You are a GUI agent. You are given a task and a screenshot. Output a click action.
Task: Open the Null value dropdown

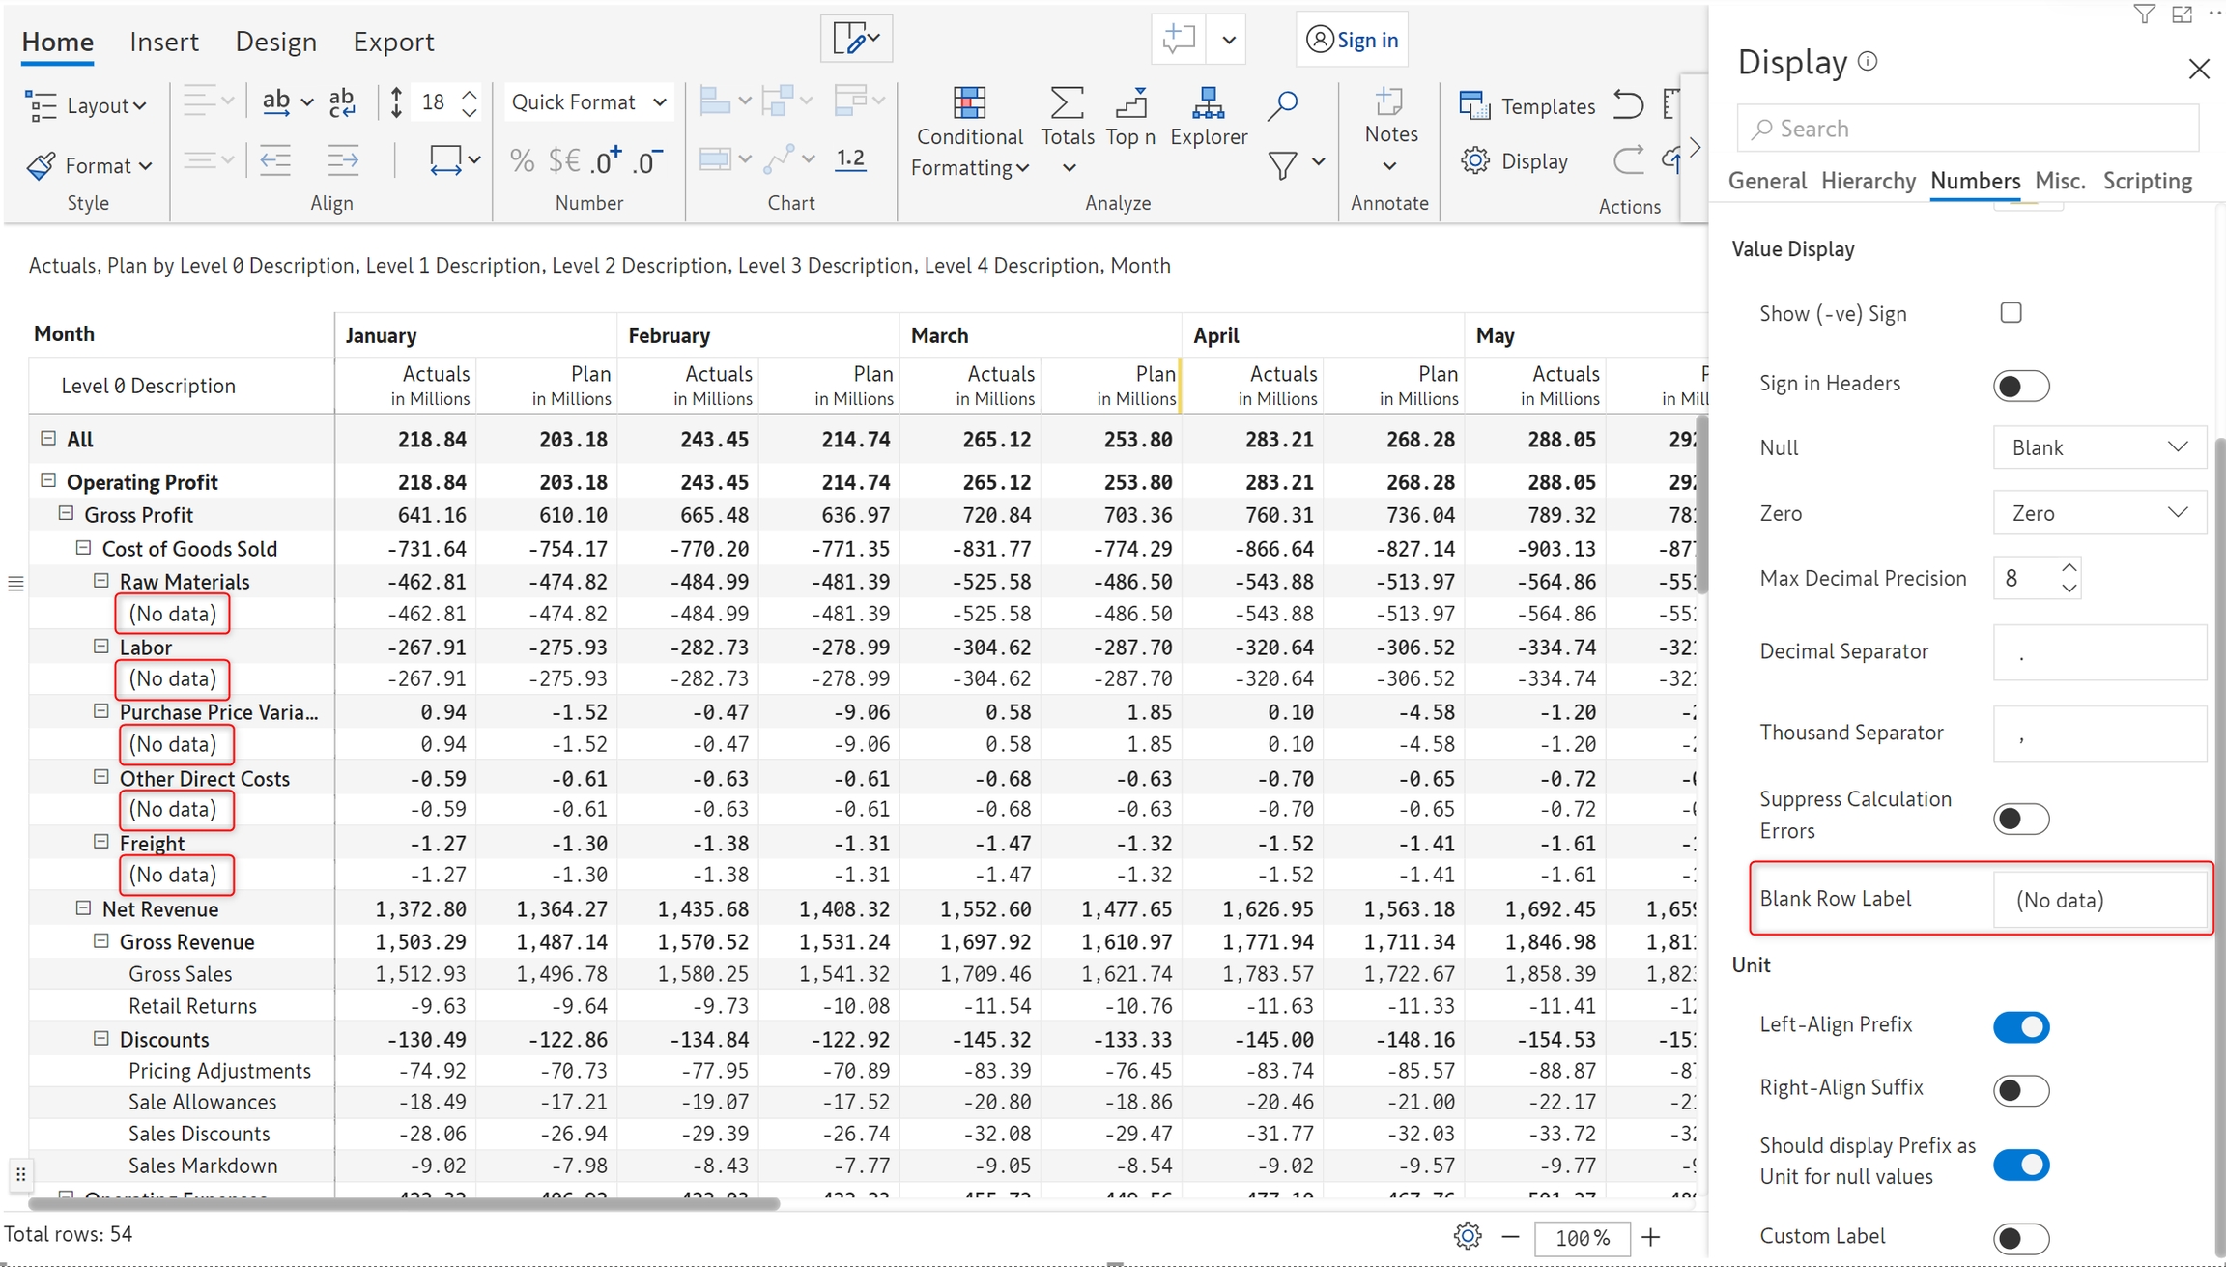pyautogui.click(x=2098, y=447)
